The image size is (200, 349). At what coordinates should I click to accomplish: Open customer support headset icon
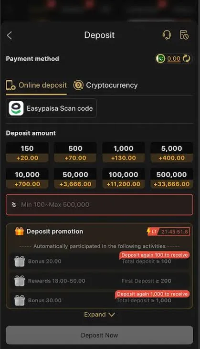point(167,35)
